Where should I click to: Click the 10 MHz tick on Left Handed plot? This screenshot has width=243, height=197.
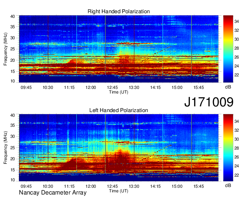[x=13, y=180]
